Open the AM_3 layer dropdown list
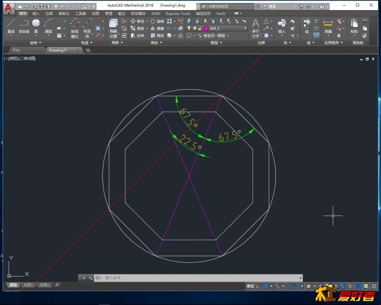The image size is (381, 305). pos(245,28)
